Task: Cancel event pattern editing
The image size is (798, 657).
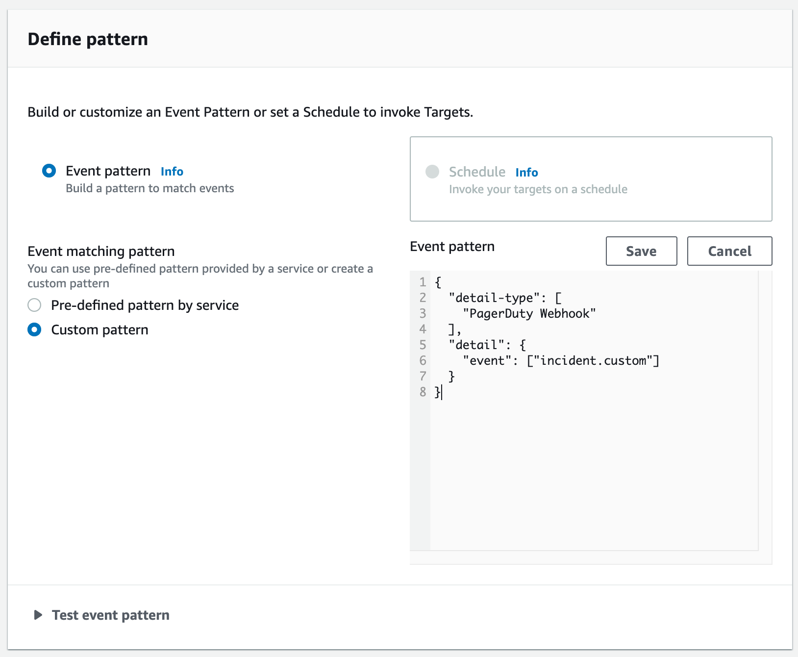Action: click(x=729, y=251)
